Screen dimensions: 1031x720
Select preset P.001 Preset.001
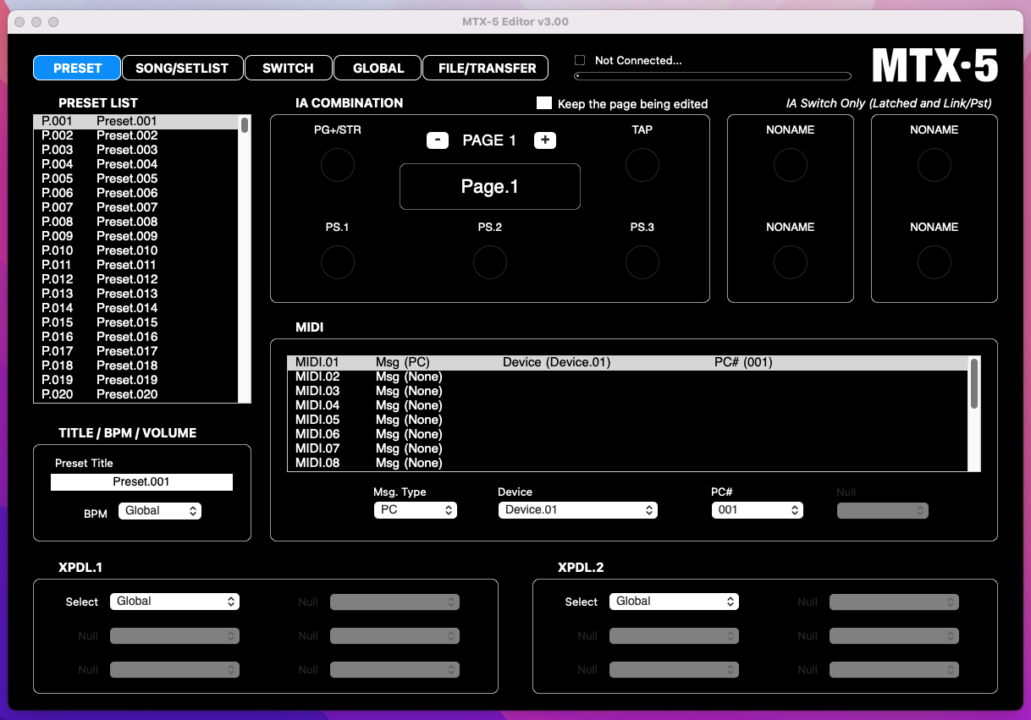[136, 121]
